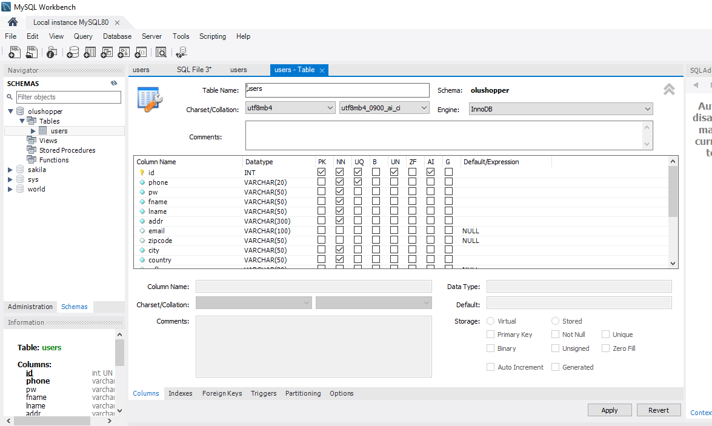Select the sakila schema database icon
Image resolution: width=712 pixels, height=426 pixels.
[x=20, y=170]
